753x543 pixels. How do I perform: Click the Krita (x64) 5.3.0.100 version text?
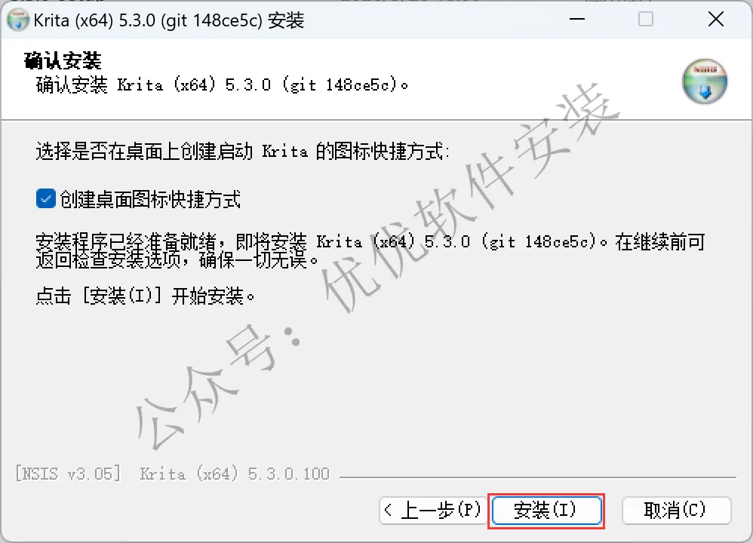235,474
